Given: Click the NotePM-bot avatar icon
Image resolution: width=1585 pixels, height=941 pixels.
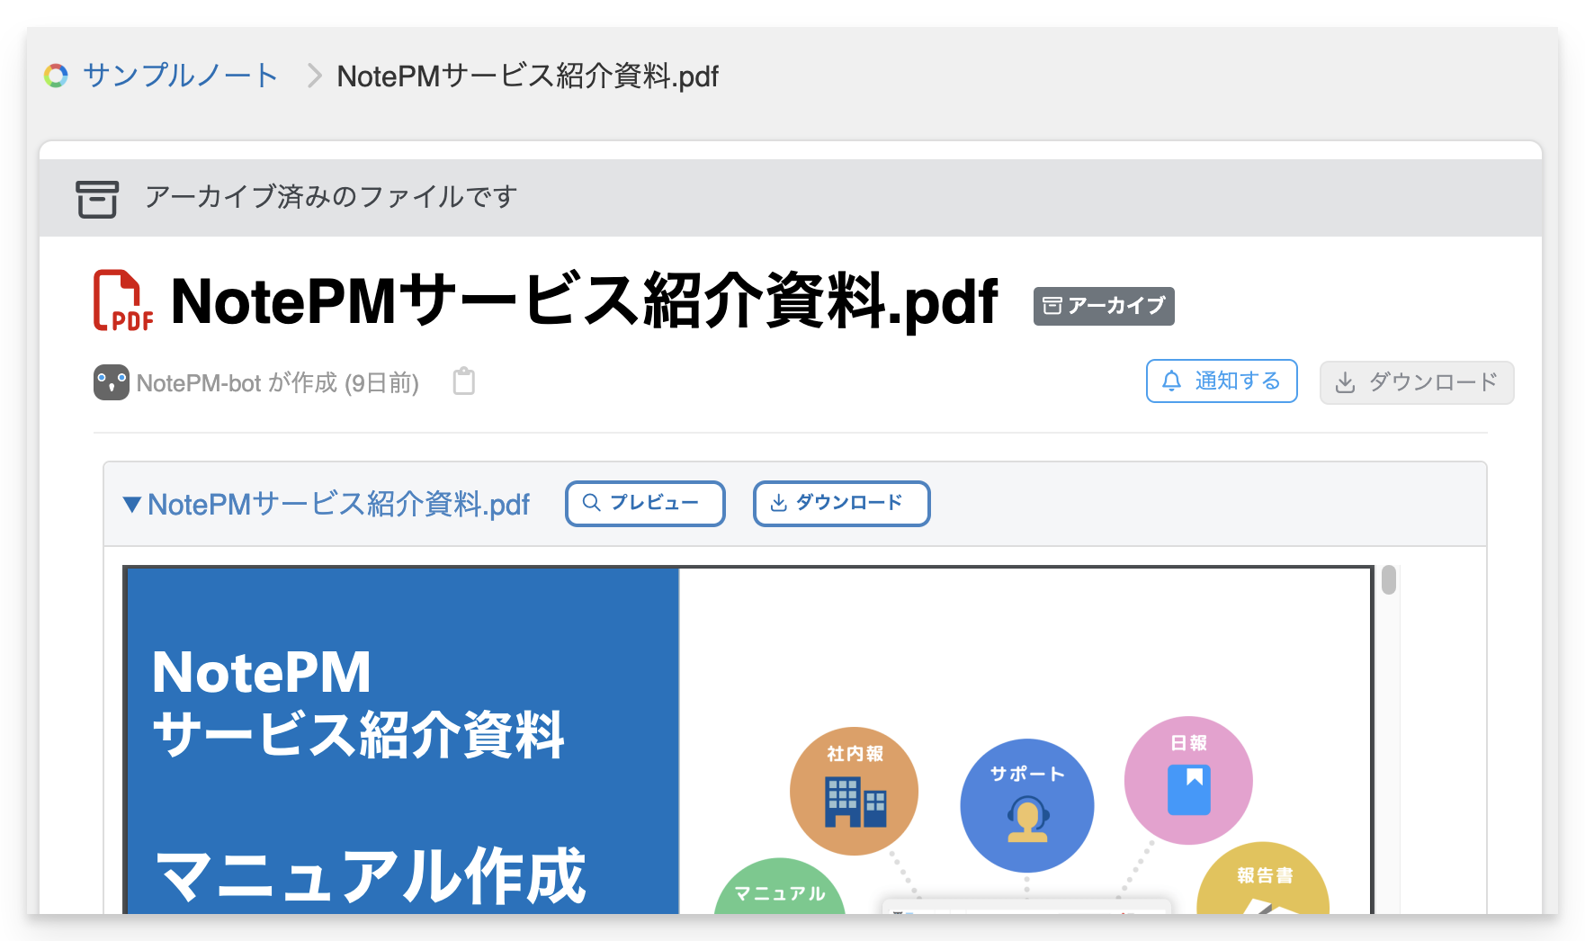Looking at the screenshot, I should (x=112, y=382).
